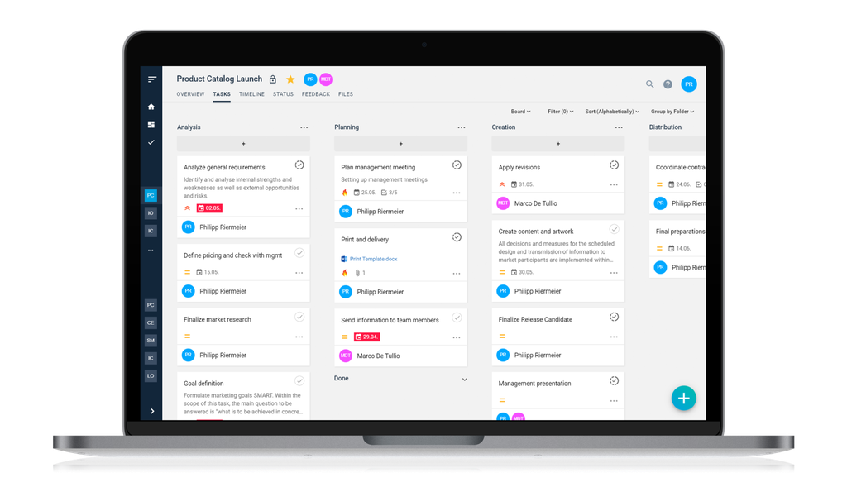
Task: Open options for Analyze general requirements card
Action: pos(299,209)
